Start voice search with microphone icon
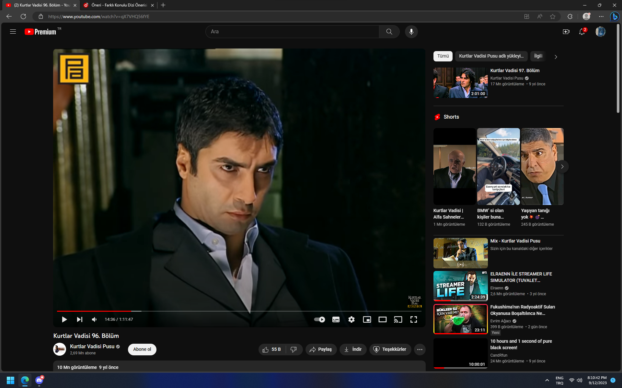This screenshot has width=622, height=388. [411, 32]
